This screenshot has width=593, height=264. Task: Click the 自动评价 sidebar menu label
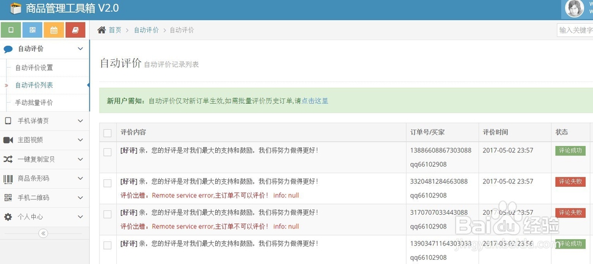click(x=31, y=49)
